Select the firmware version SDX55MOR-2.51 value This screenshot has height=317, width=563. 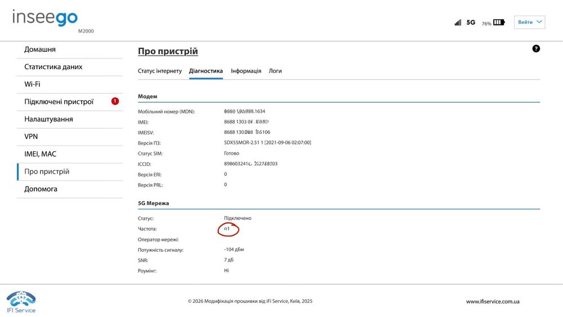267,142
